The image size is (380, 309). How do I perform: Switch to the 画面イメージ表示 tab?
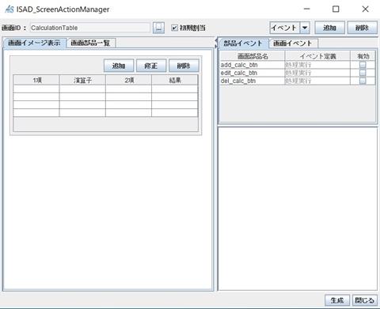(34, 43)
